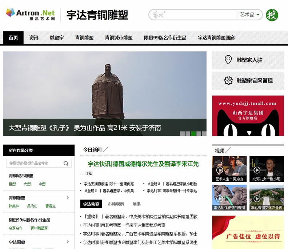The width and height of the screenshot is (288, 249).
Task: Switch to the 市场观察 news tab
Action: tap(116, 204)
